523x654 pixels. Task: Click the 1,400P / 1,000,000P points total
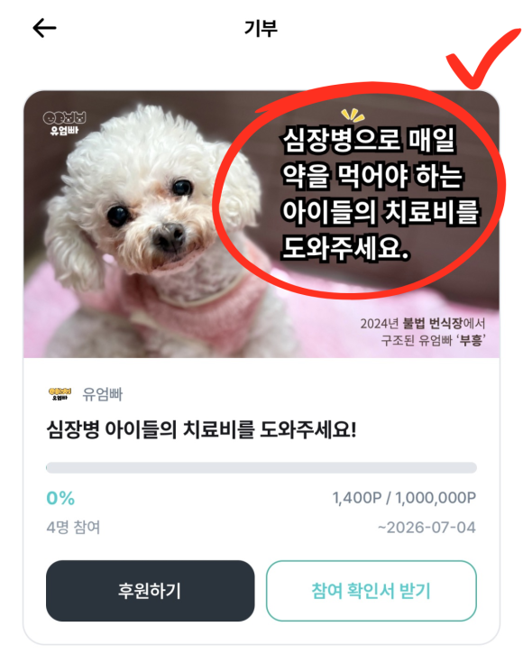click(404, 498)
